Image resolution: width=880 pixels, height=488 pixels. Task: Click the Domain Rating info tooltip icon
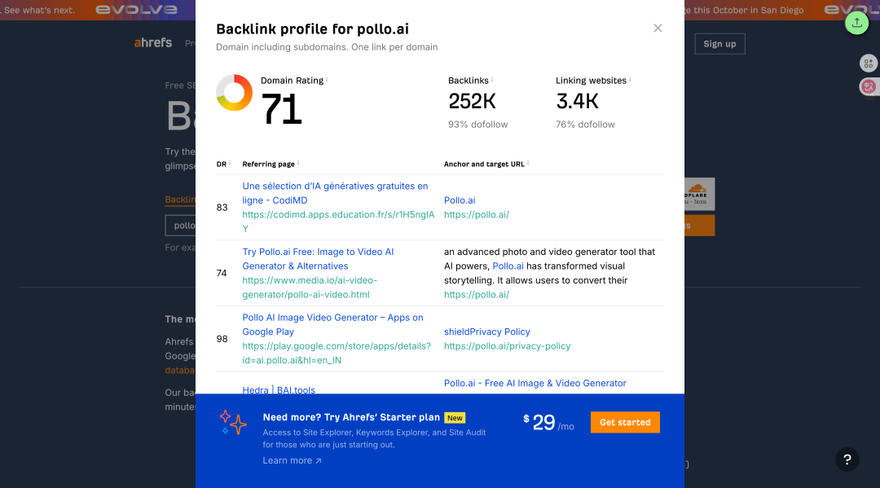click(x=327, y=79)
